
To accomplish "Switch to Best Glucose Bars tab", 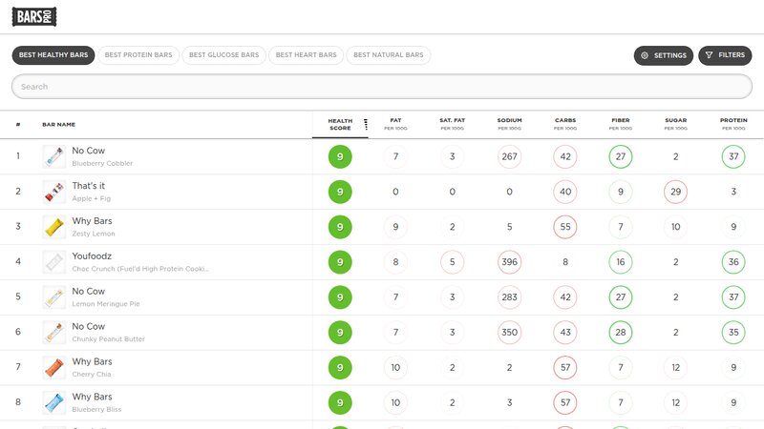I will pos(224,55).
